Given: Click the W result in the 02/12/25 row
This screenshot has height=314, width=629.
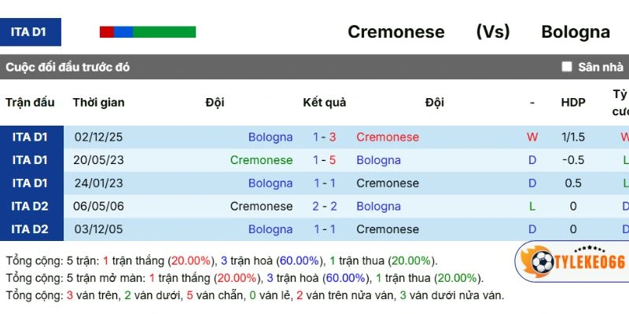Looking at the screenshot, I should (x=532, y=137).
